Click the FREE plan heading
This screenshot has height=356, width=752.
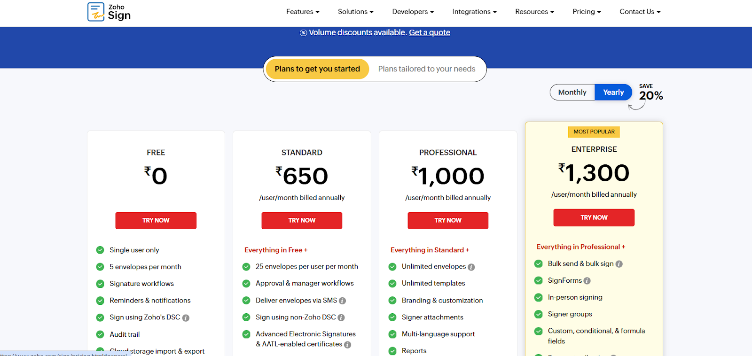(x=156, y=153)
